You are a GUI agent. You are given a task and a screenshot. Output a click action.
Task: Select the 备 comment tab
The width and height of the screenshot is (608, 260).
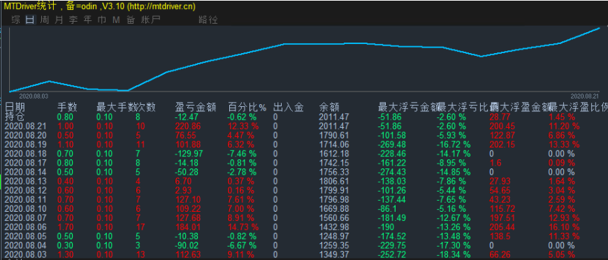[131, 20]
